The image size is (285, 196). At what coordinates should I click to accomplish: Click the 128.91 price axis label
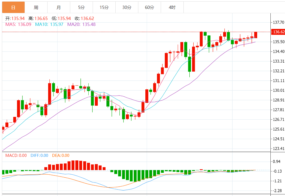(x=279, y=100)
